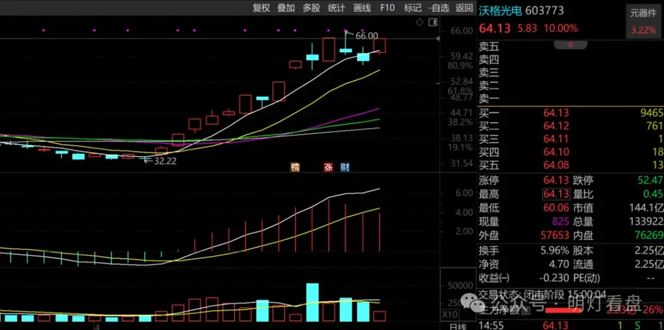
Task: Click the 换手 turnover 5.96%
Action: point(554,251)
